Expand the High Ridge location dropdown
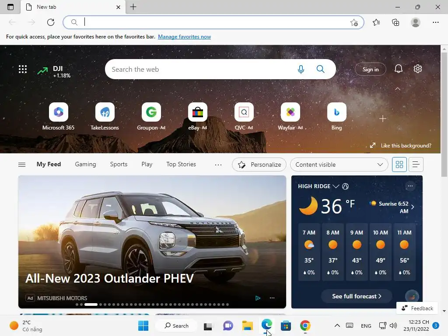This screenshot has height=336, width=448. tap(336, 186)
